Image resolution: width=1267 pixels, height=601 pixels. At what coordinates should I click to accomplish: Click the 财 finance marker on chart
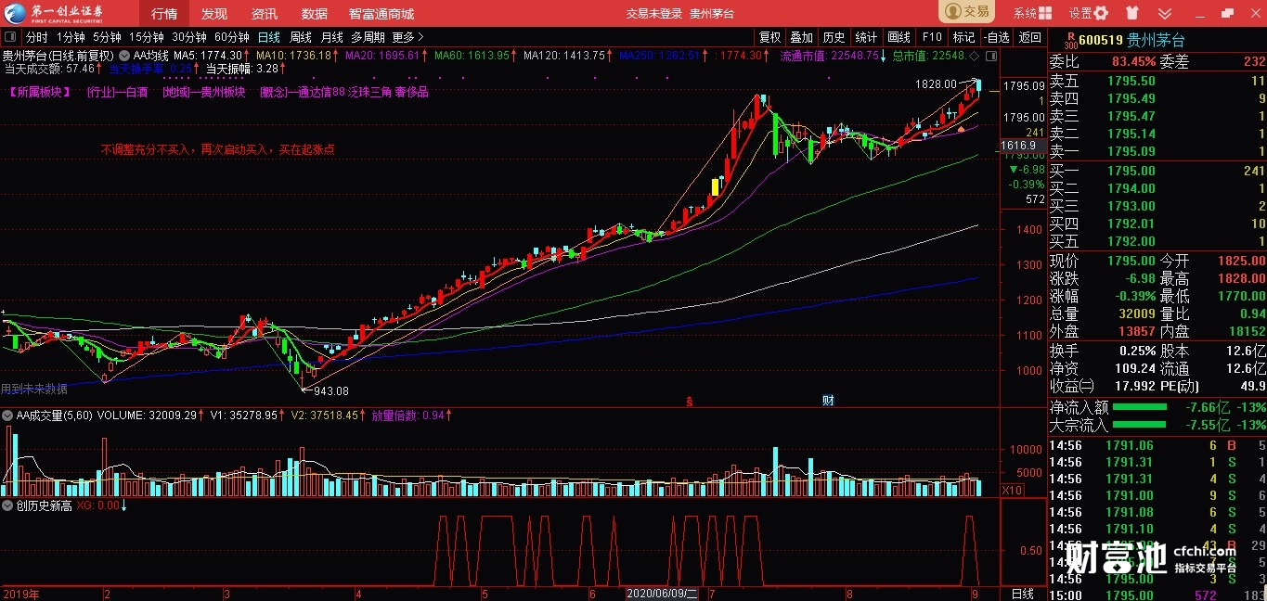[x=828, y=401]
